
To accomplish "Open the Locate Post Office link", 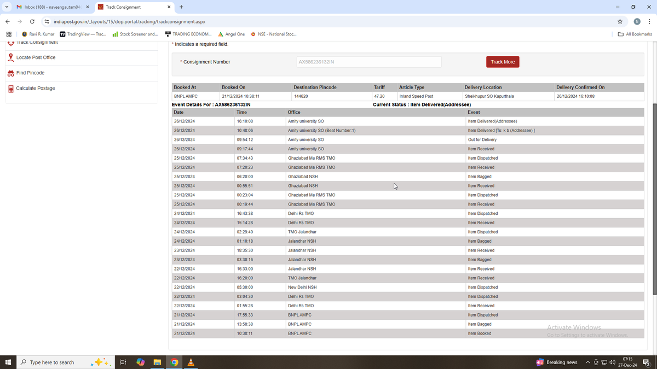I will 36,57.
